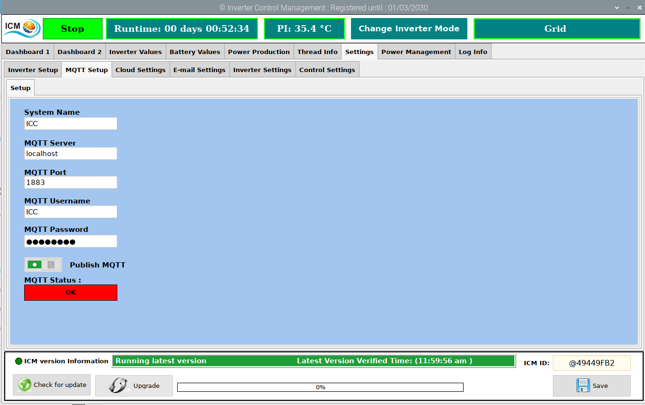This screenshot has height=405, width=645.
Task: Click the red MQTT Status OK indicator
Action: pos(71,293)
